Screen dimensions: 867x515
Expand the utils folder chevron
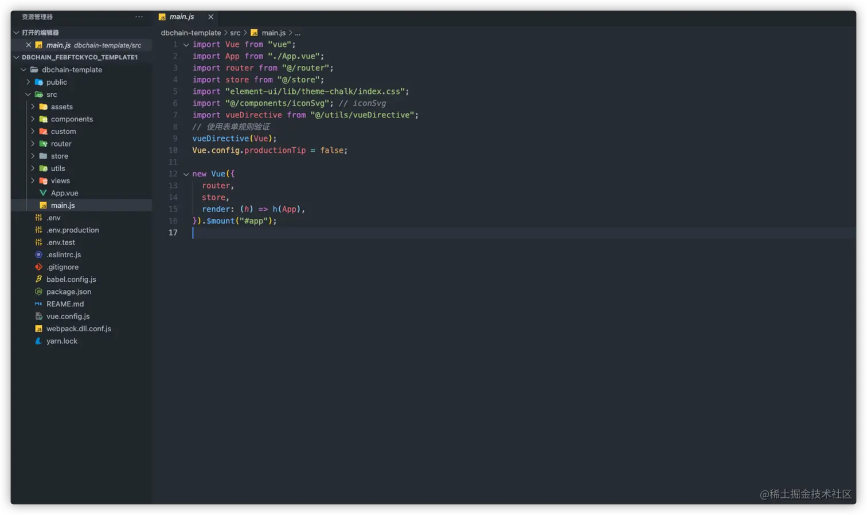click(x=33, y=168)
